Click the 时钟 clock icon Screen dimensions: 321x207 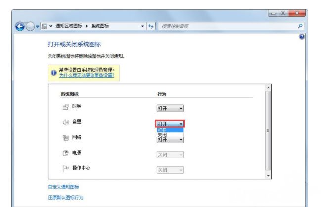(x=66, y=107)
